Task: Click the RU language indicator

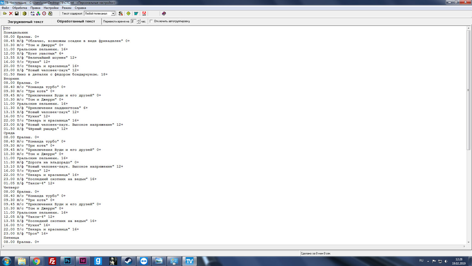Action: pyautogui.click(x=421, y=261)
